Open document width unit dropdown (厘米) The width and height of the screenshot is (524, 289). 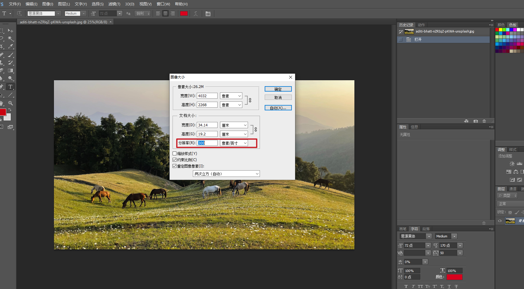(x=234, y=125)
